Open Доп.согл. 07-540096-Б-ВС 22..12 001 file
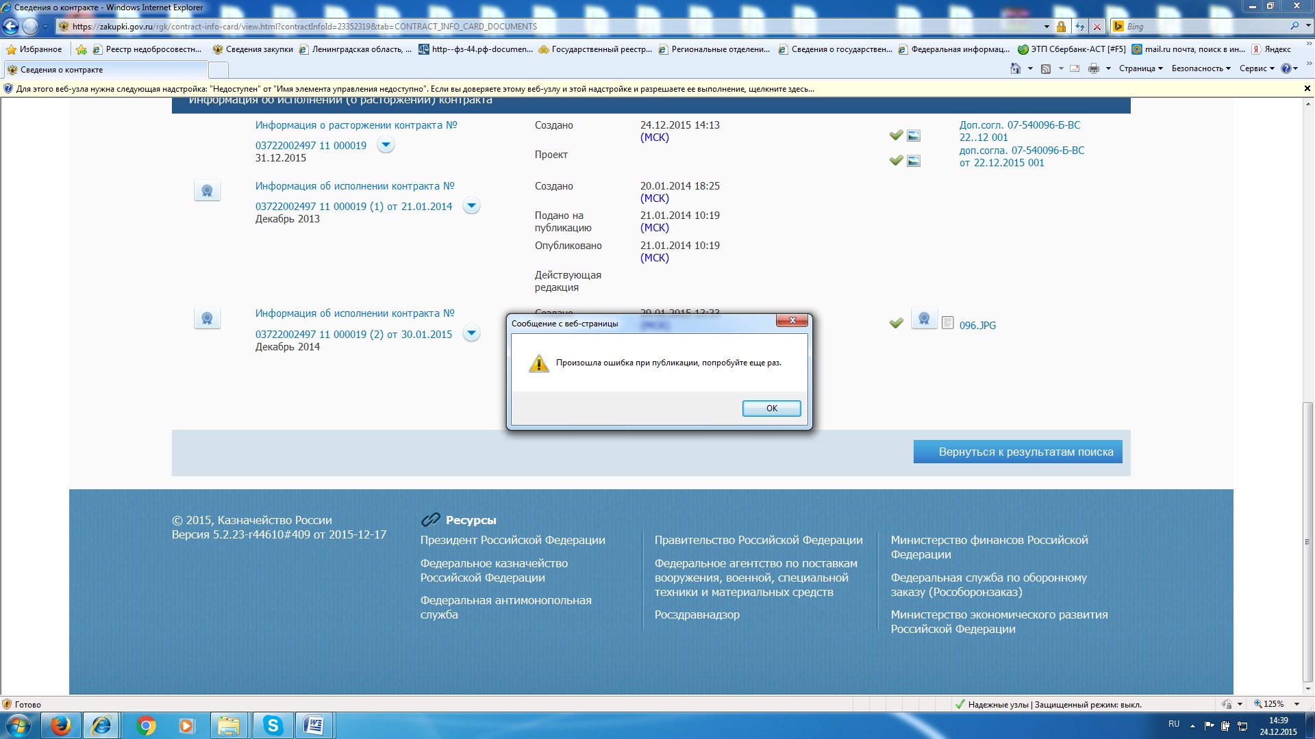 pos(1019,131)
